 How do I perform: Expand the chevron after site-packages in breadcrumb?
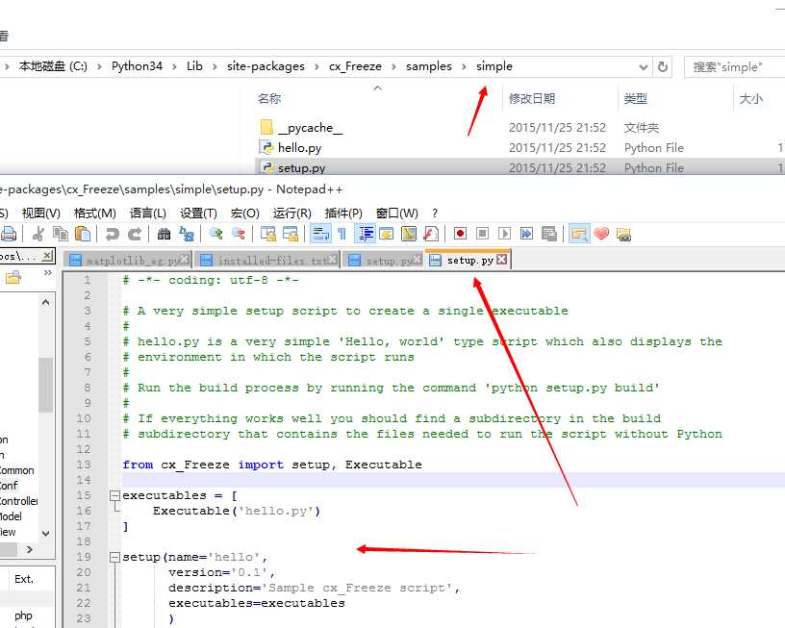(317, 66)
